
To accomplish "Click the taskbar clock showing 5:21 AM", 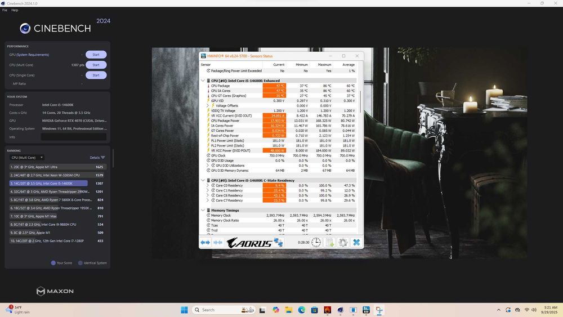I will tap(550, 310).
